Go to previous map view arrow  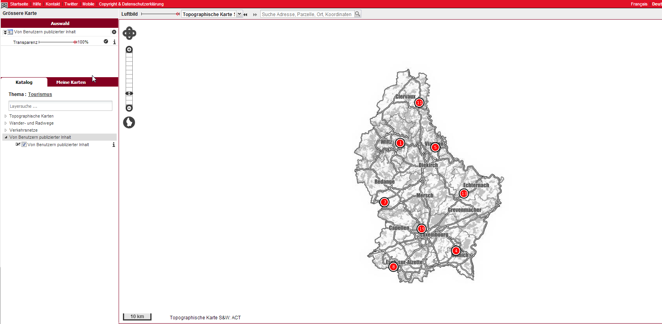tap(245, 14)
